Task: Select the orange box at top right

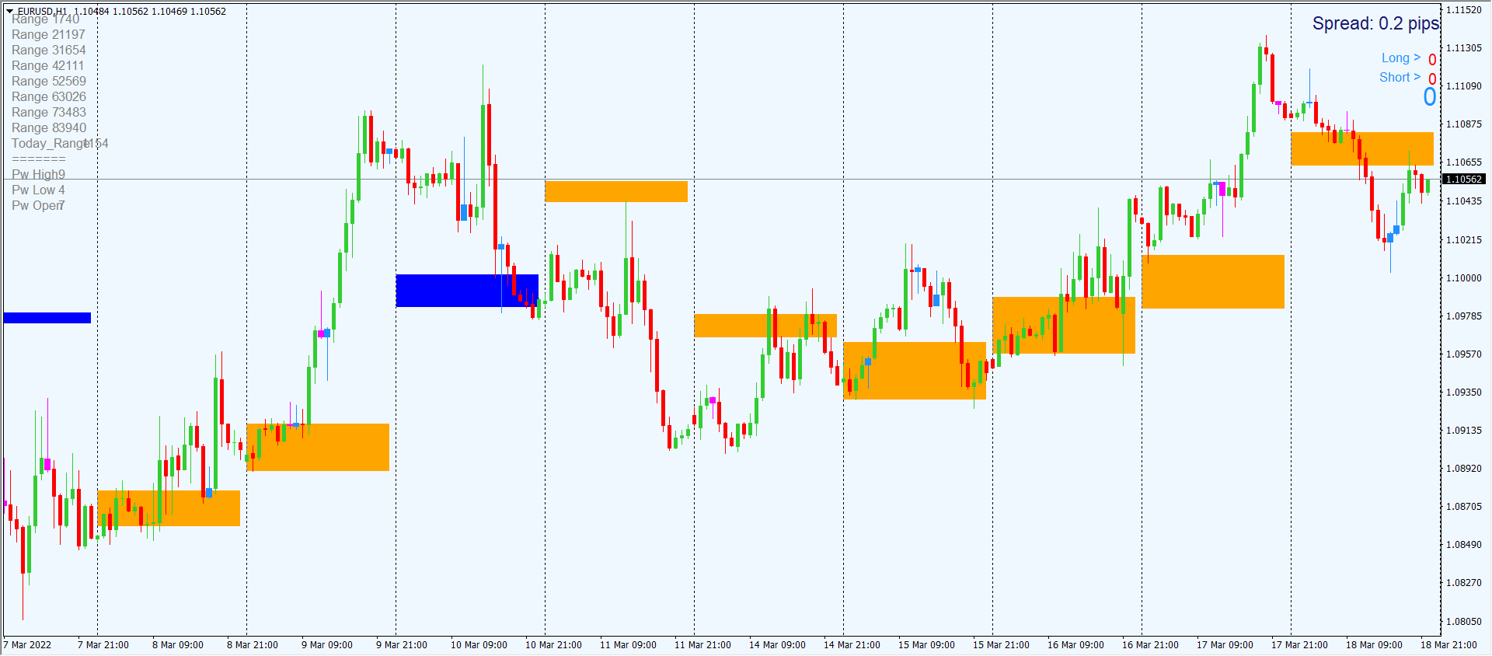Action: pyautogui.click(x=1361, y=148)
